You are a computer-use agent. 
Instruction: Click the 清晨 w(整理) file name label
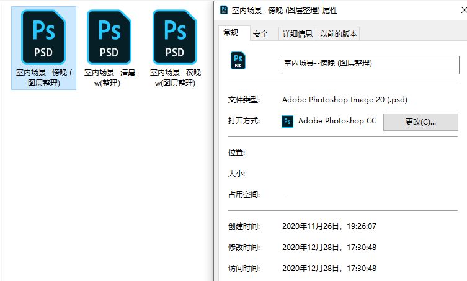click(109, 78)
